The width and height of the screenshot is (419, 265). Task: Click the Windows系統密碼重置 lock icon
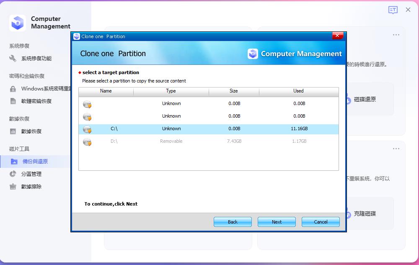pos(14,88)
